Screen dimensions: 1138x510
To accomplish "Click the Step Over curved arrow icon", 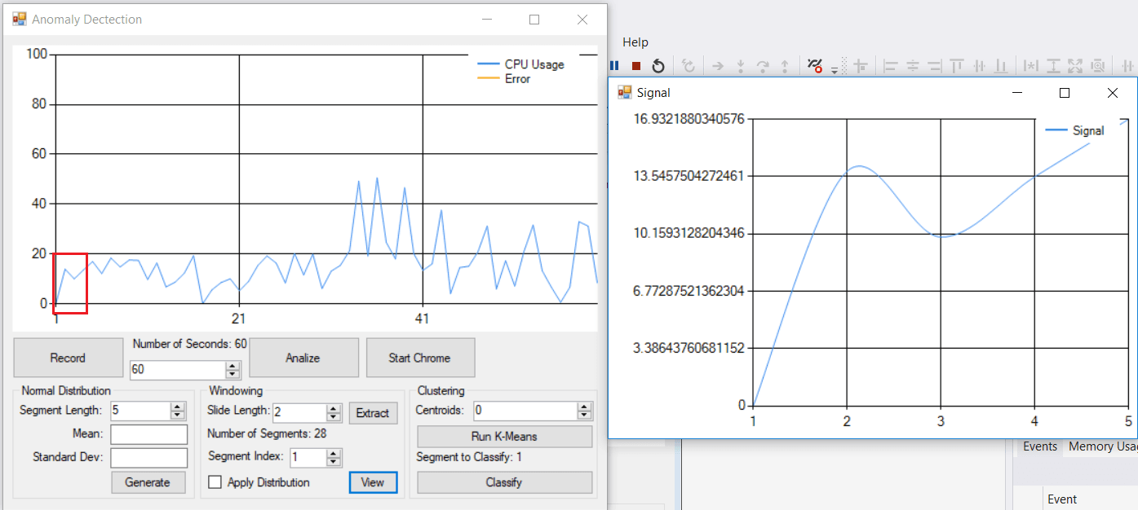I will coord(763,66).
